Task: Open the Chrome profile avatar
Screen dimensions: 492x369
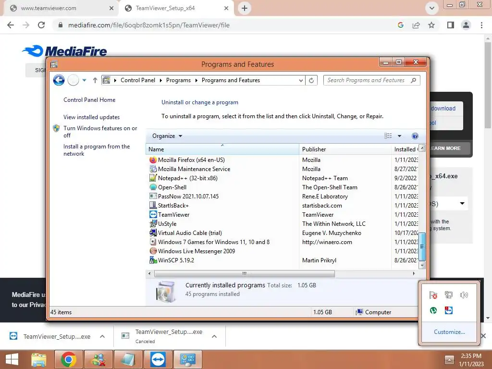Action: [x=466, y=25]
